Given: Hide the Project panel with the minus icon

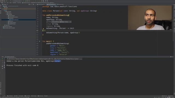Looking at the screenshot, I should pyautogui.click(x=35, y=4).
